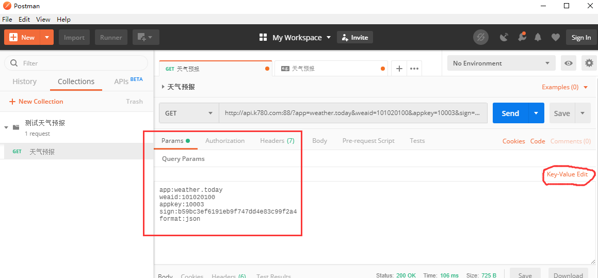Open the Help menu
The image size is (598, 278).
tap(63, 20)
